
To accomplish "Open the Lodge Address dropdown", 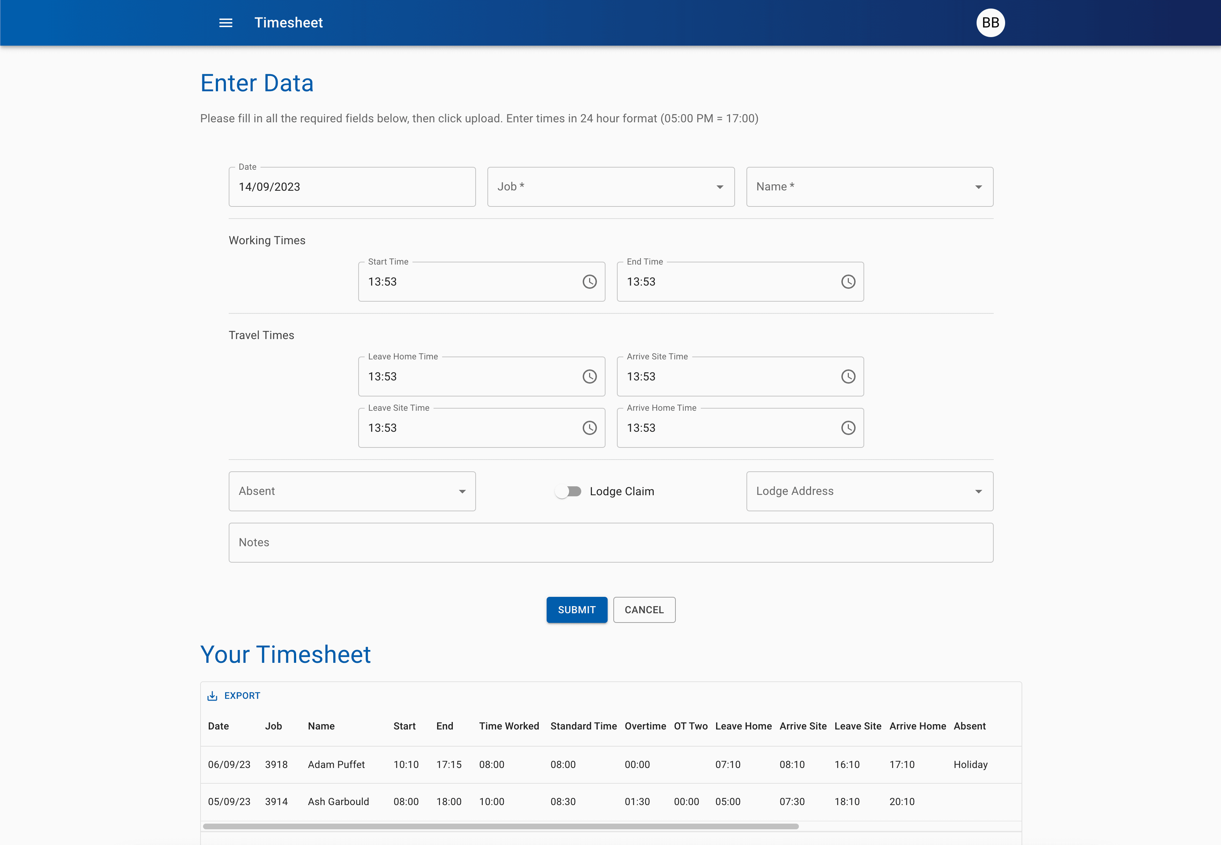I will pyautogui.click(x=869, y=491).
